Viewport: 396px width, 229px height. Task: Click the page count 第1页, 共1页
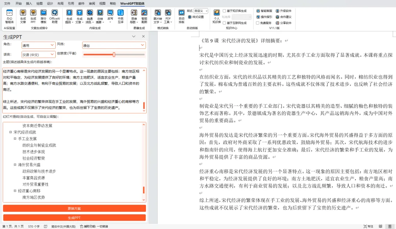tap(13, 226)
